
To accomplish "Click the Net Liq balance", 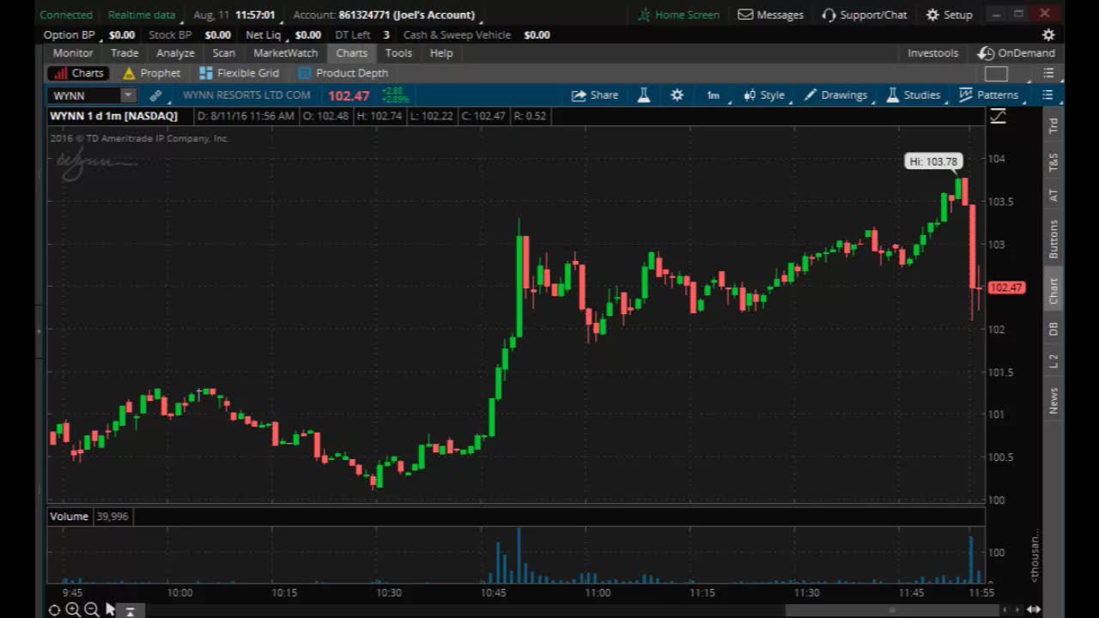I will click(307, 35).
